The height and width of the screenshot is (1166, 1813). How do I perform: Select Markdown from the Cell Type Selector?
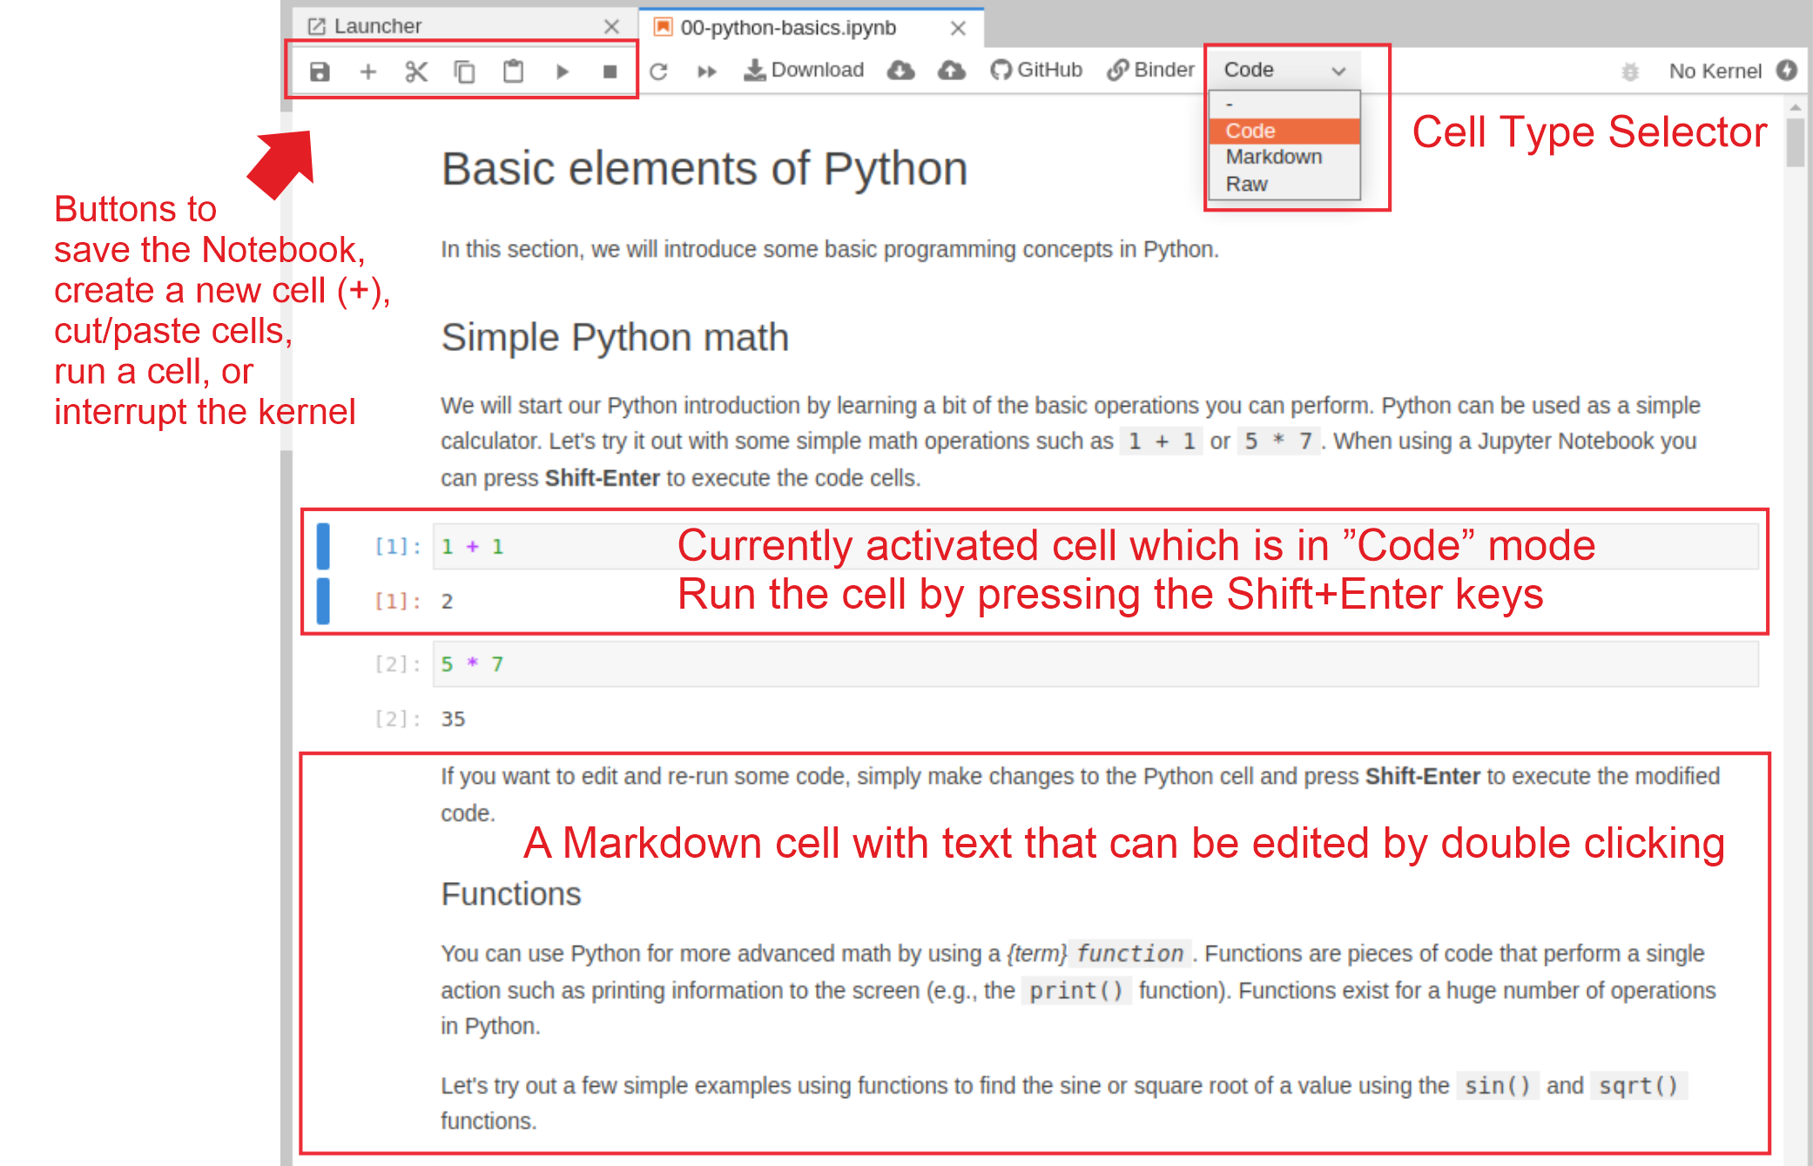click(x=1272, y=155)
